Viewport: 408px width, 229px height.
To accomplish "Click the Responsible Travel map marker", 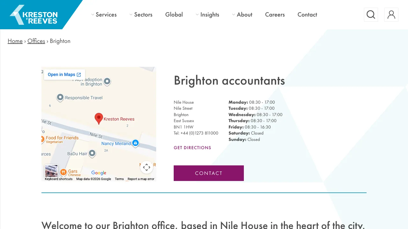I will tap(60, 97).
